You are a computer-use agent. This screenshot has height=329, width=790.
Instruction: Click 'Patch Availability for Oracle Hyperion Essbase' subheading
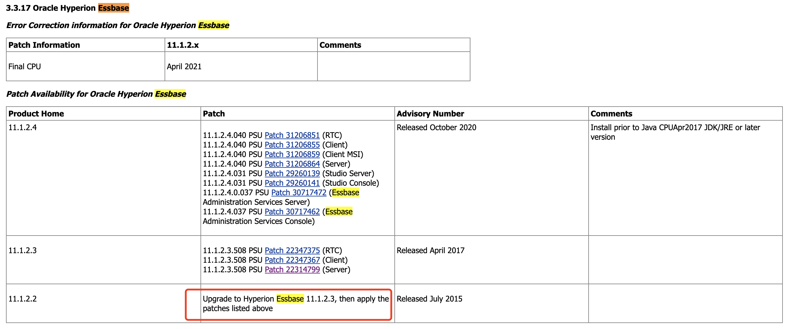pyautogui.click(x=96, y=94)
